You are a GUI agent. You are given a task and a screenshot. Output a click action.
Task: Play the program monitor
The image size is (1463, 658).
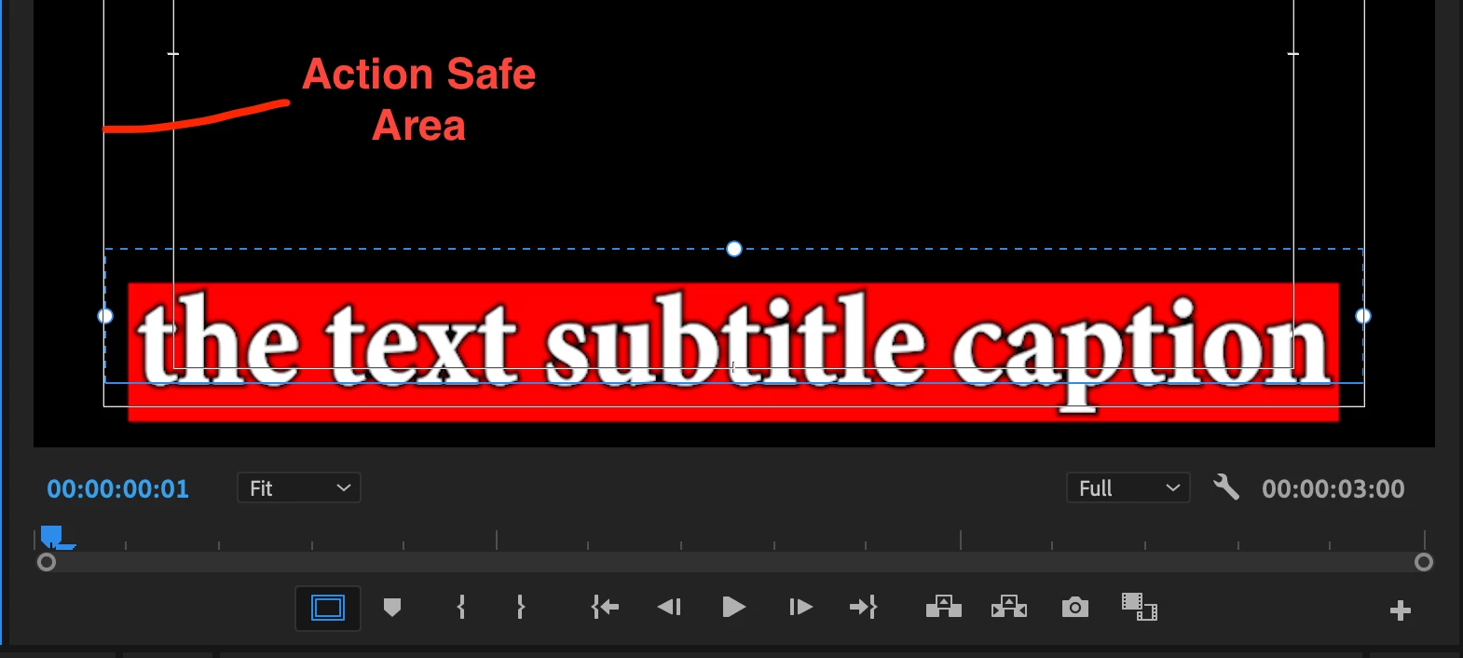click(734, 608)
